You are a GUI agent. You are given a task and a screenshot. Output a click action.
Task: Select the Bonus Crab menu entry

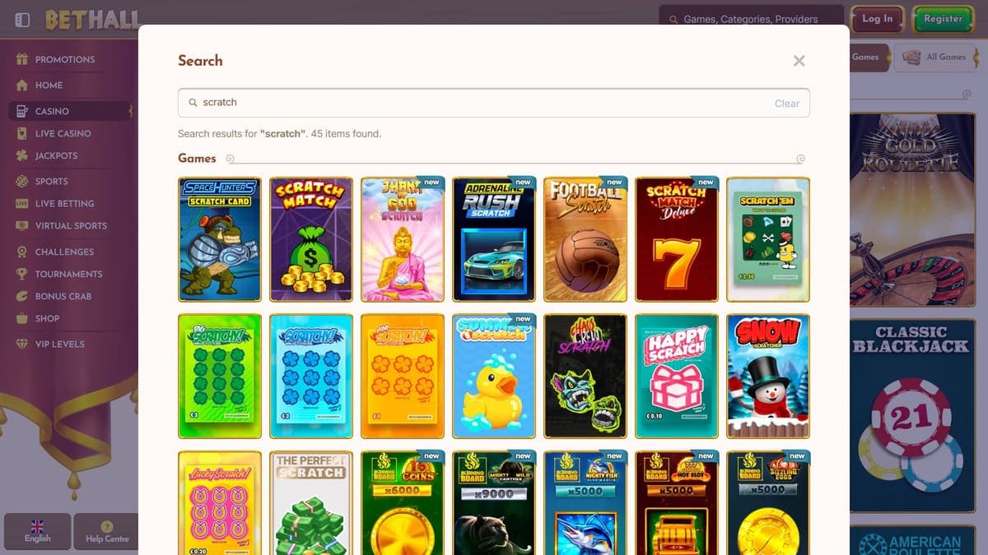click(63, 296)
